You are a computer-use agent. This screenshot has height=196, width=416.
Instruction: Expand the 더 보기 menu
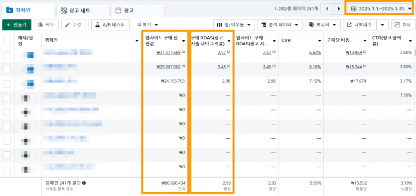point(147,25)
